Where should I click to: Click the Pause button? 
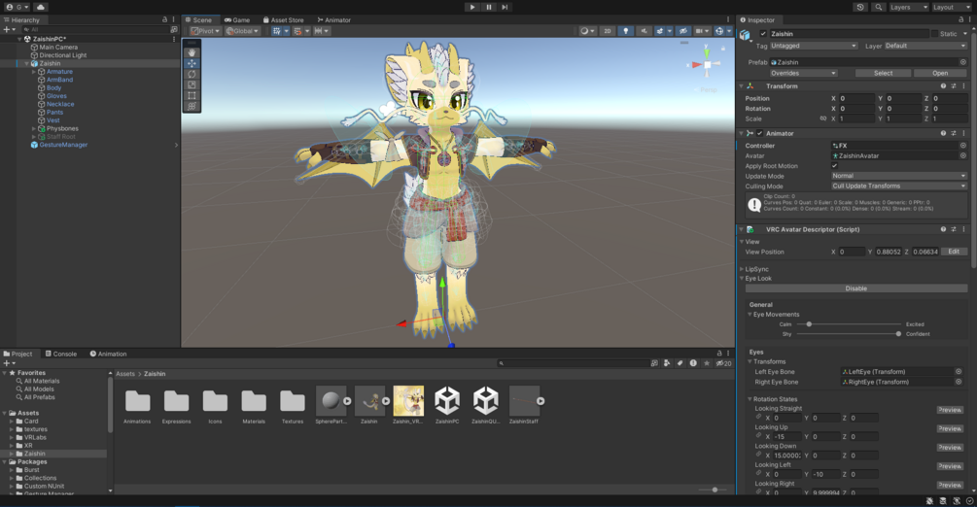coord(488,7)
